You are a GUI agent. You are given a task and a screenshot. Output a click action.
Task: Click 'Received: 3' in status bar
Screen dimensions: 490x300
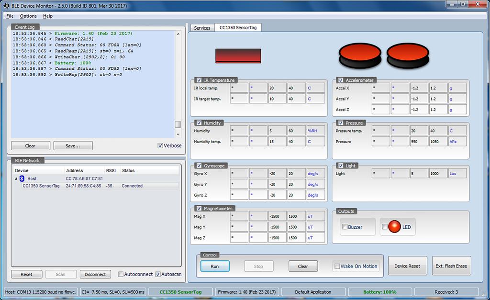pyautogui.click(x=446, y=292)
